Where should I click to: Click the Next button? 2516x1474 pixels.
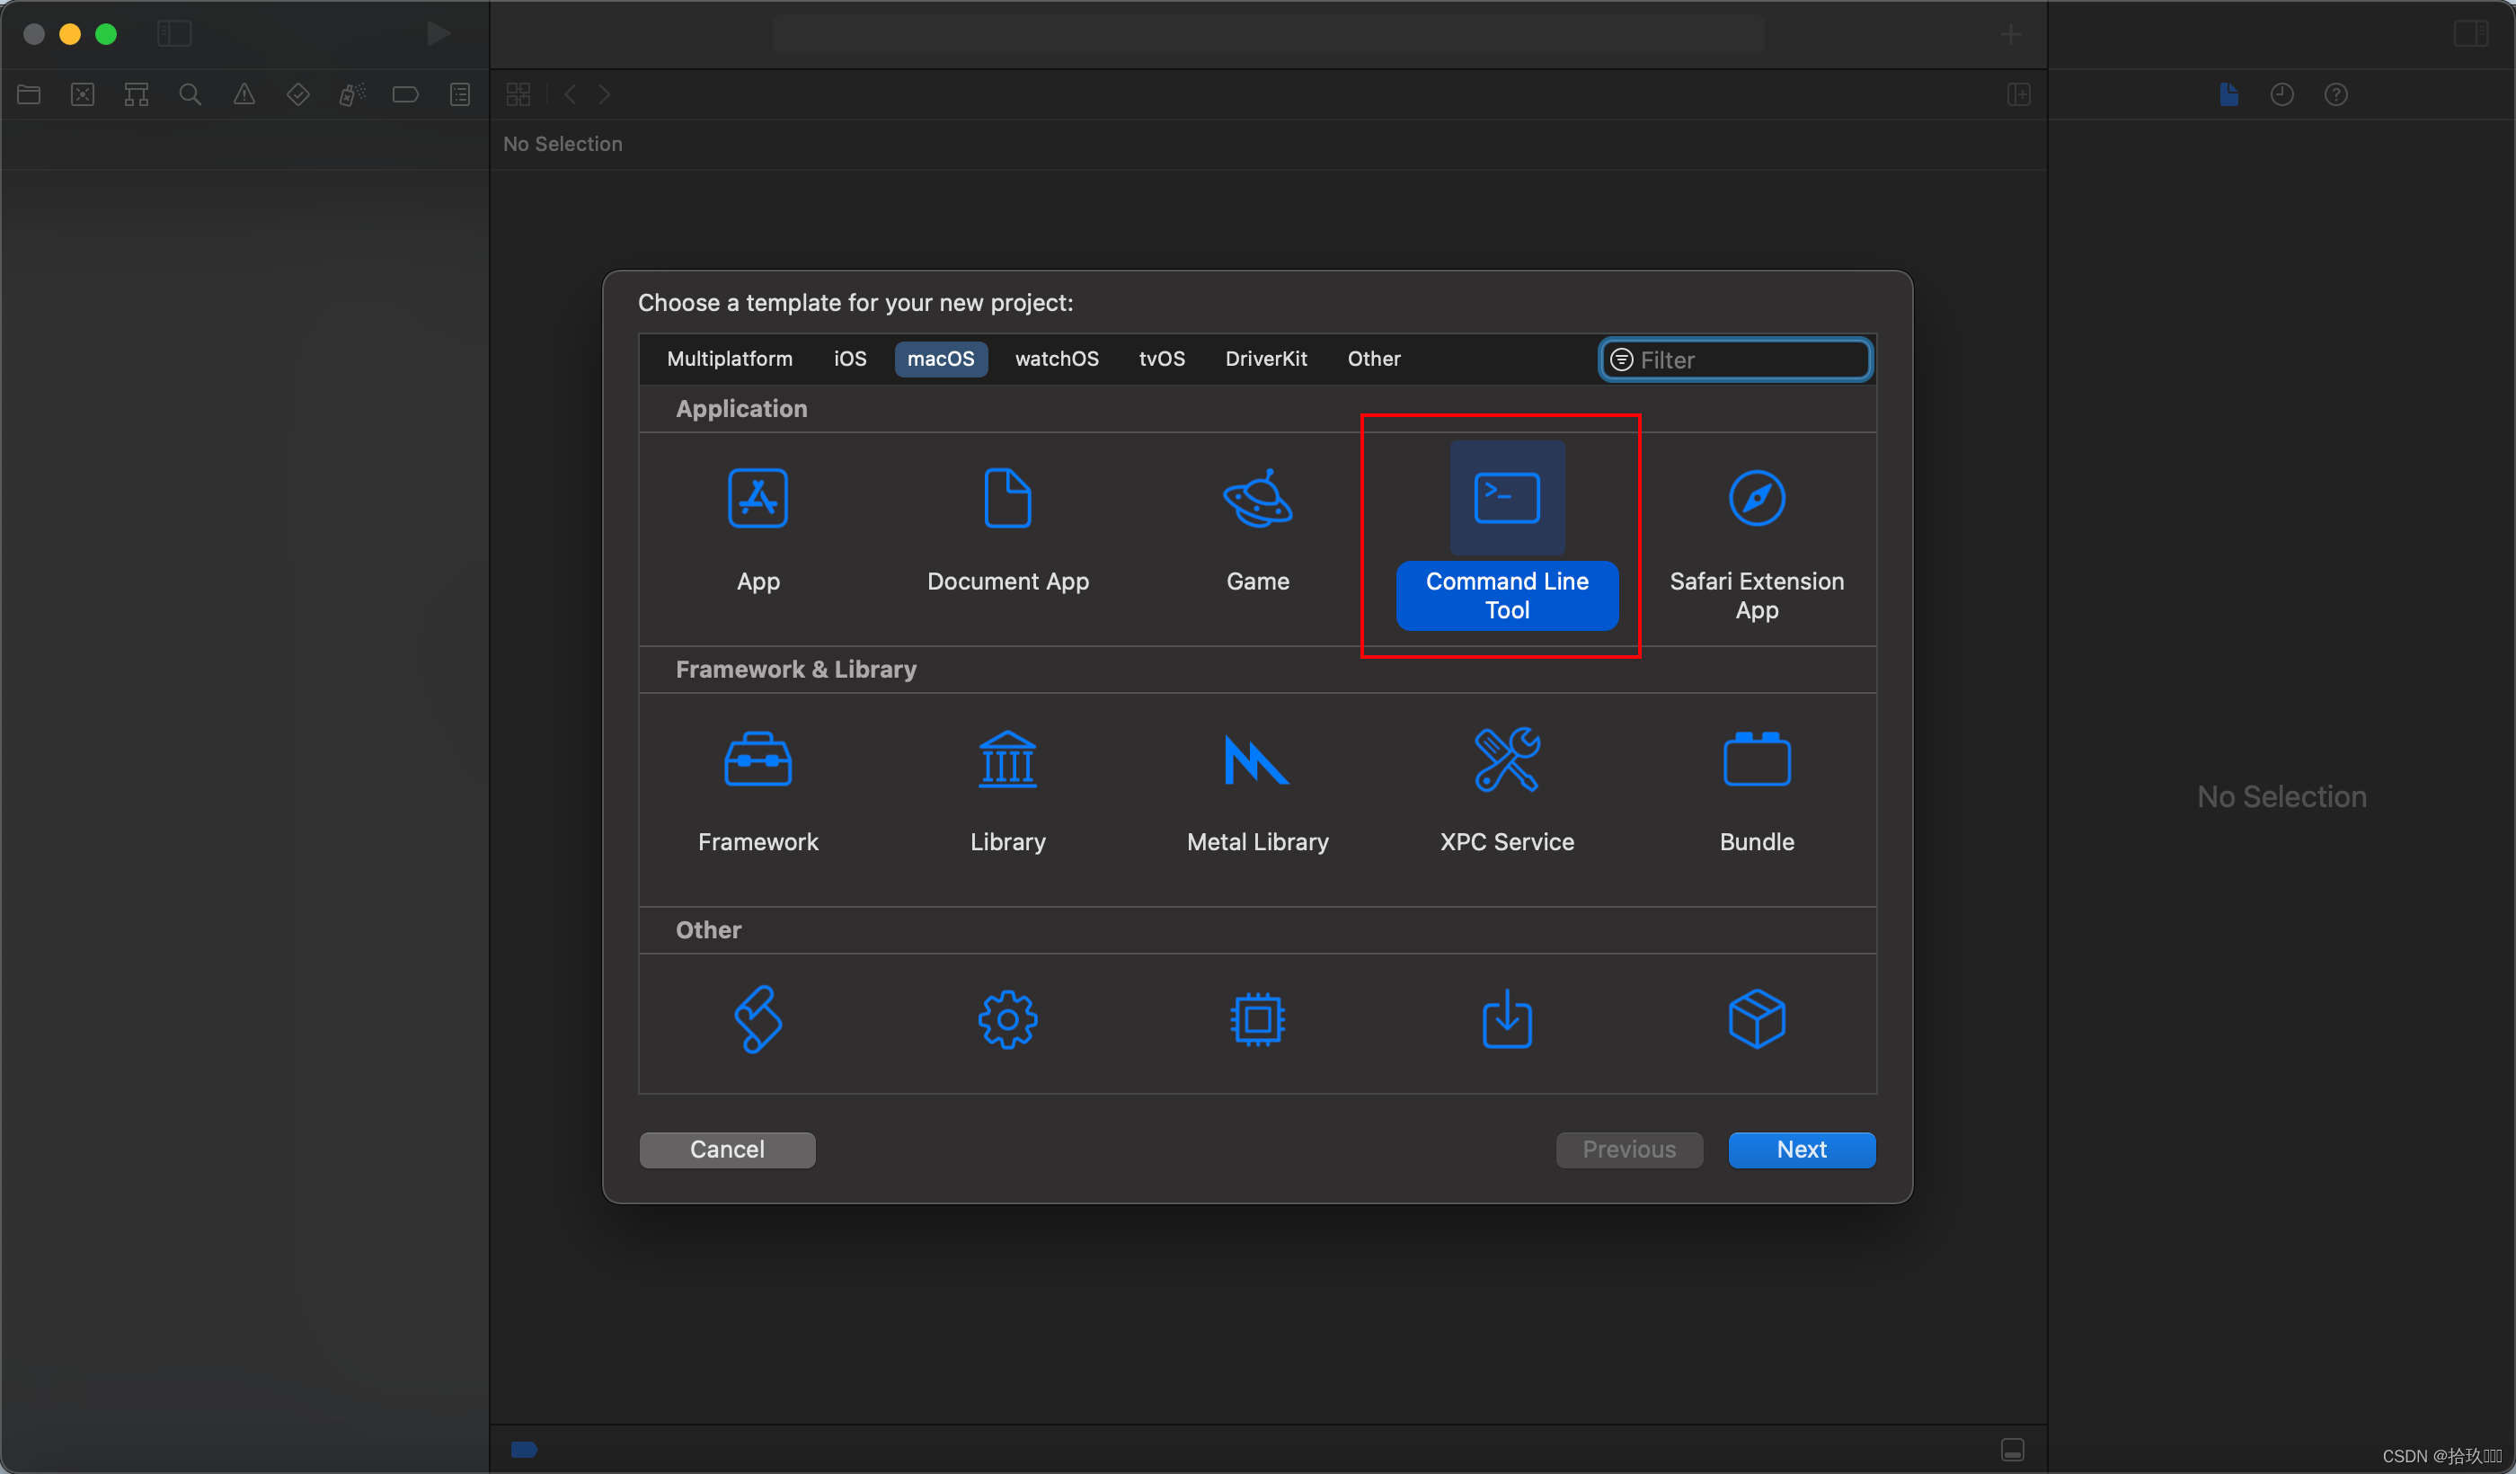click(1801, 1150)
